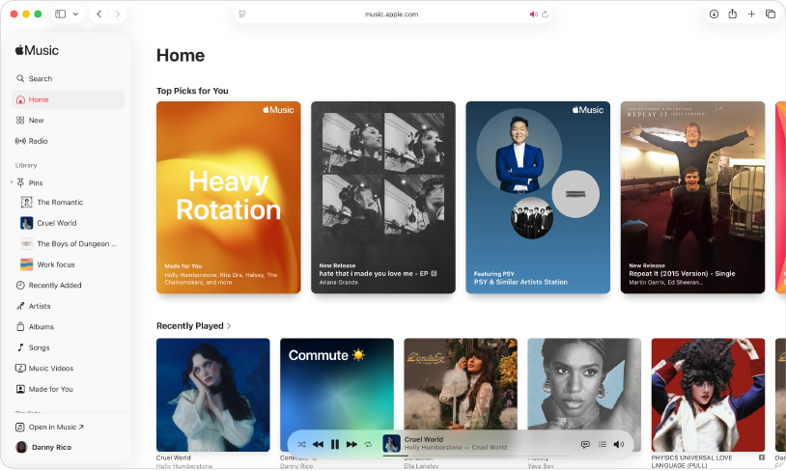Screen dimensions: 786x471
Task: Click the Cruel World song title in player
Action: pos(424,439)
